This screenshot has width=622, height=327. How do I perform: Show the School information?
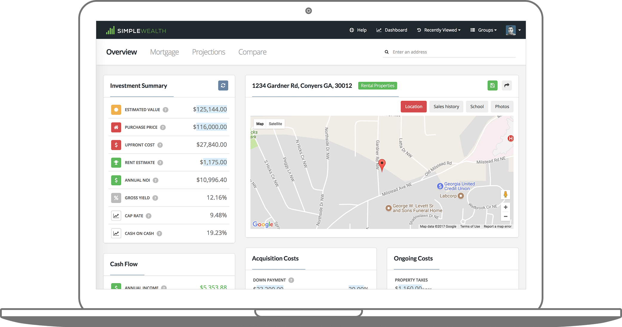(477, 107)
